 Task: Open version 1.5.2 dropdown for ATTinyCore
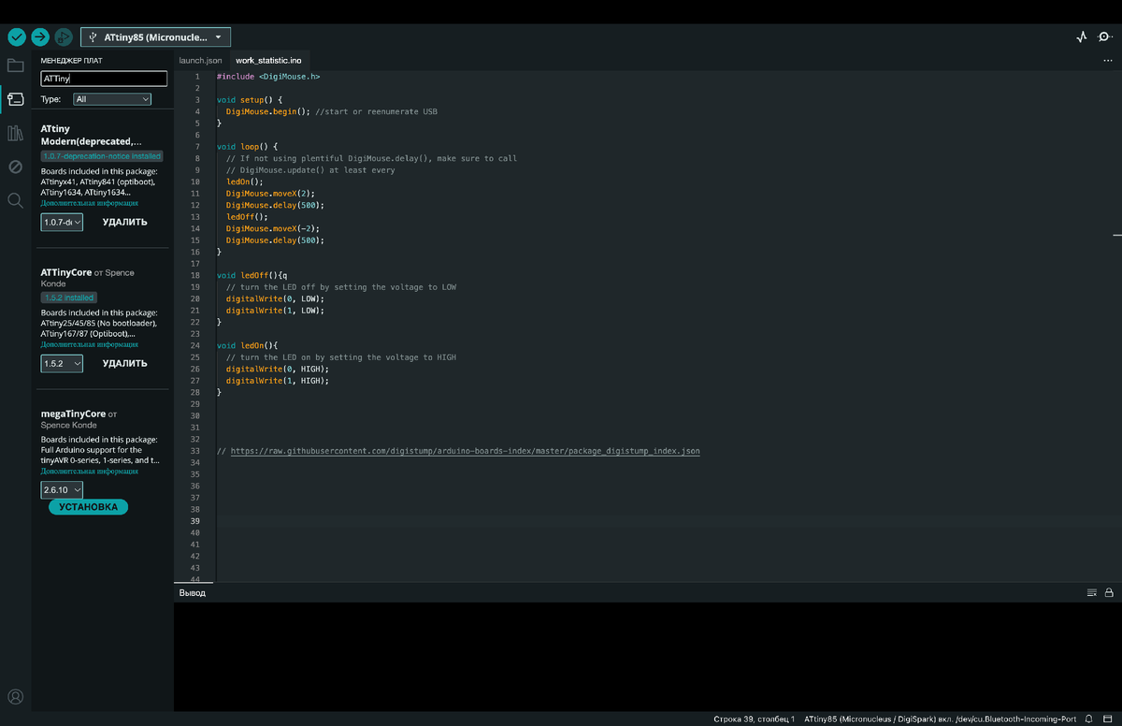(62, 363)
